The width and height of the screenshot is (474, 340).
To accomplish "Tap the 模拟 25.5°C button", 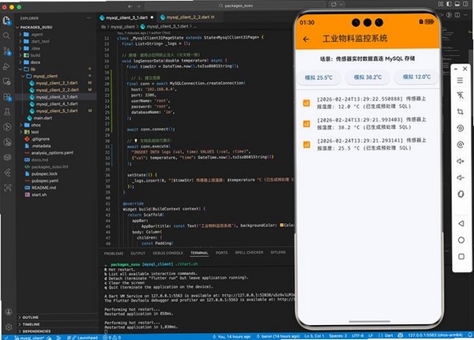I will pyautogui.click(x=318, y=77).
